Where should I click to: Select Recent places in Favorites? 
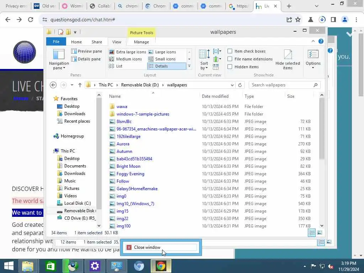[77, 121]
